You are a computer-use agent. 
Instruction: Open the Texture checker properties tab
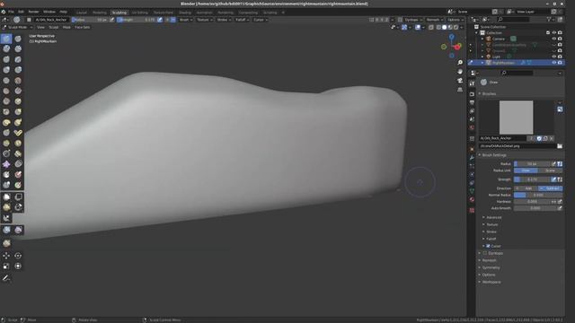pos(472,210)
